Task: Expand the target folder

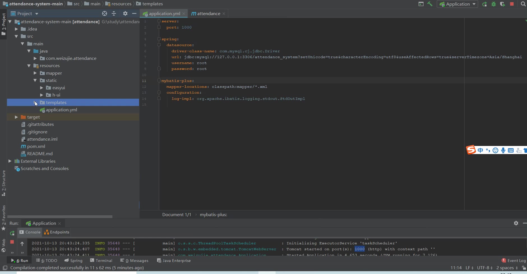Action: tap(16, 117)
